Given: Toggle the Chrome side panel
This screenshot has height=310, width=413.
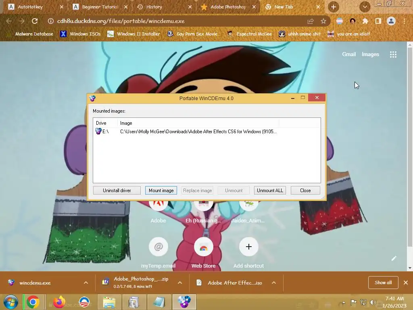Looking at the screenshot, I should 378,21.
